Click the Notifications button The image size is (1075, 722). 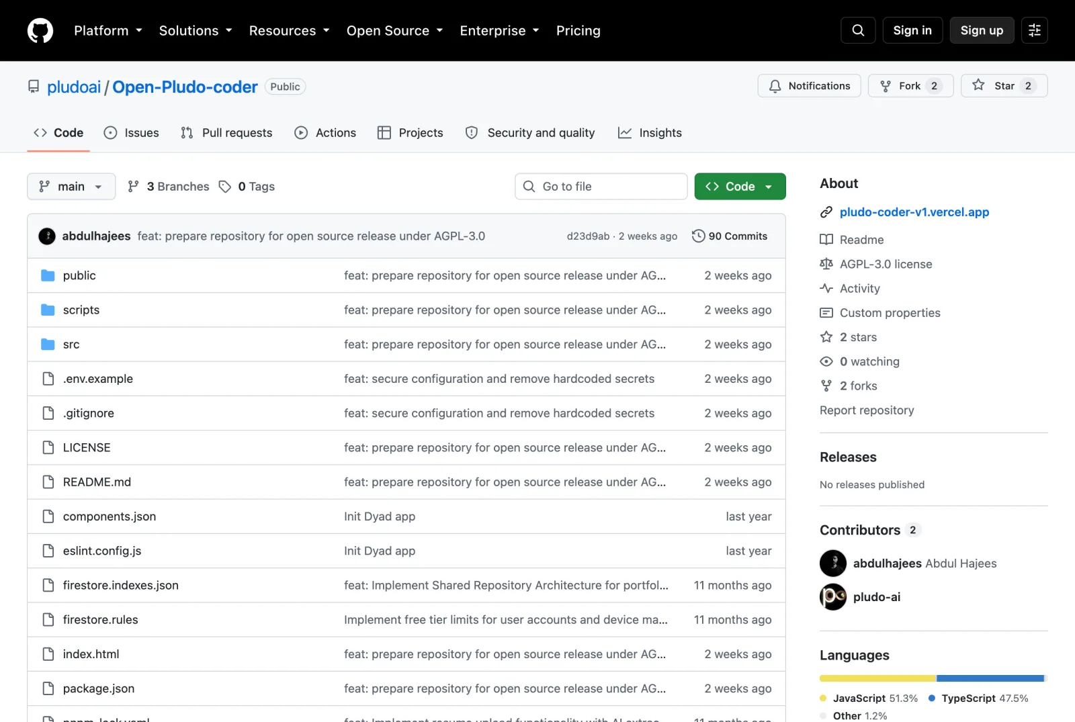[x=809, y=86]
